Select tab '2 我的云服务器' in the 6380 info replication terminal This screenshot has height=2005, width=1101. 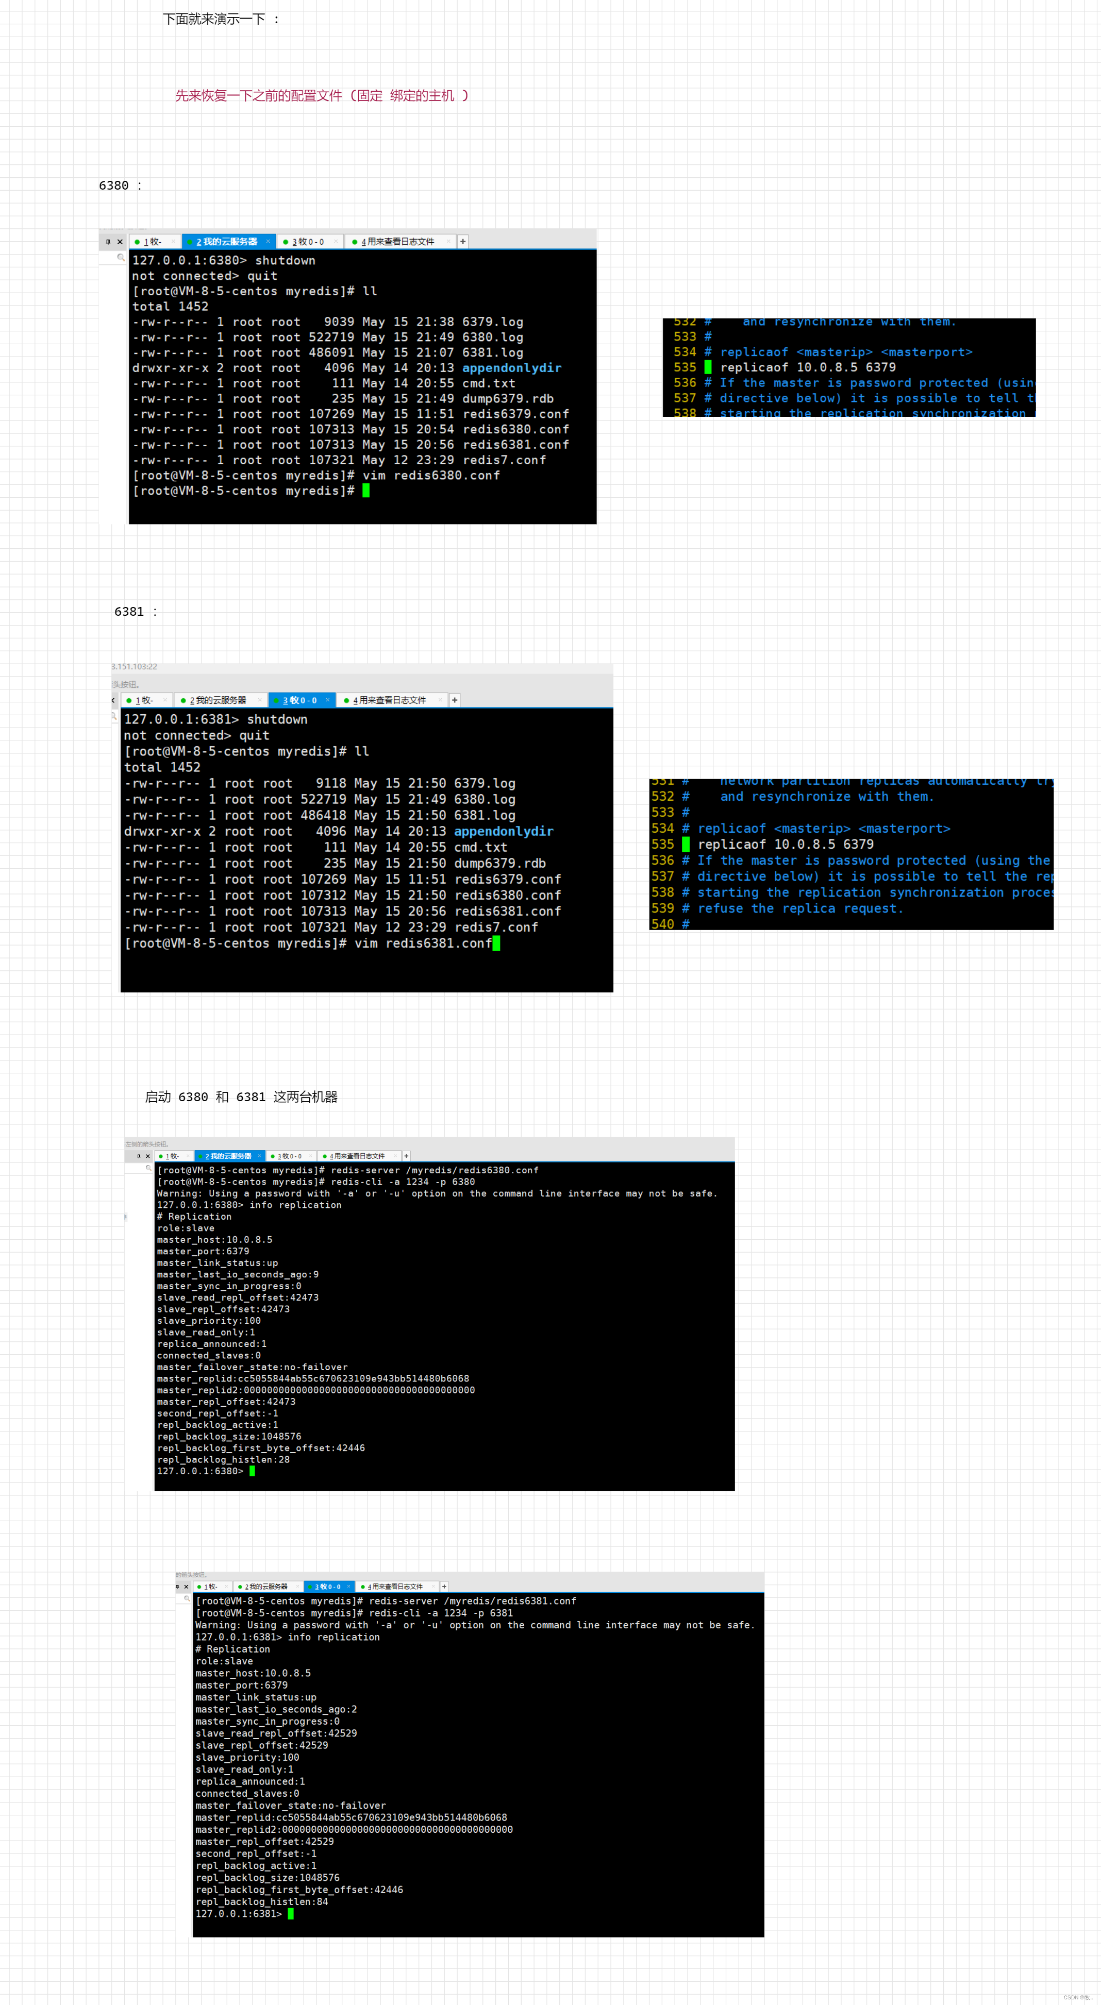(x=230, y=1157)
